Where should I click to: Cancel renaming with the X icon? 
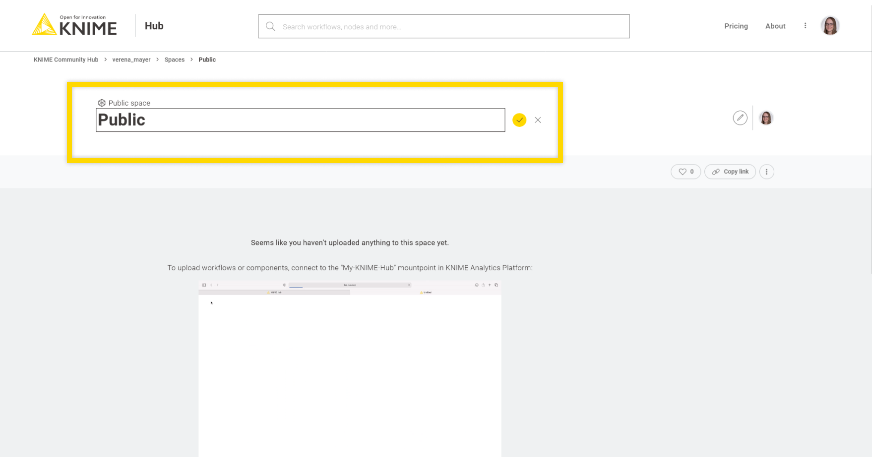pyautogui.click(x=538, y=120)
